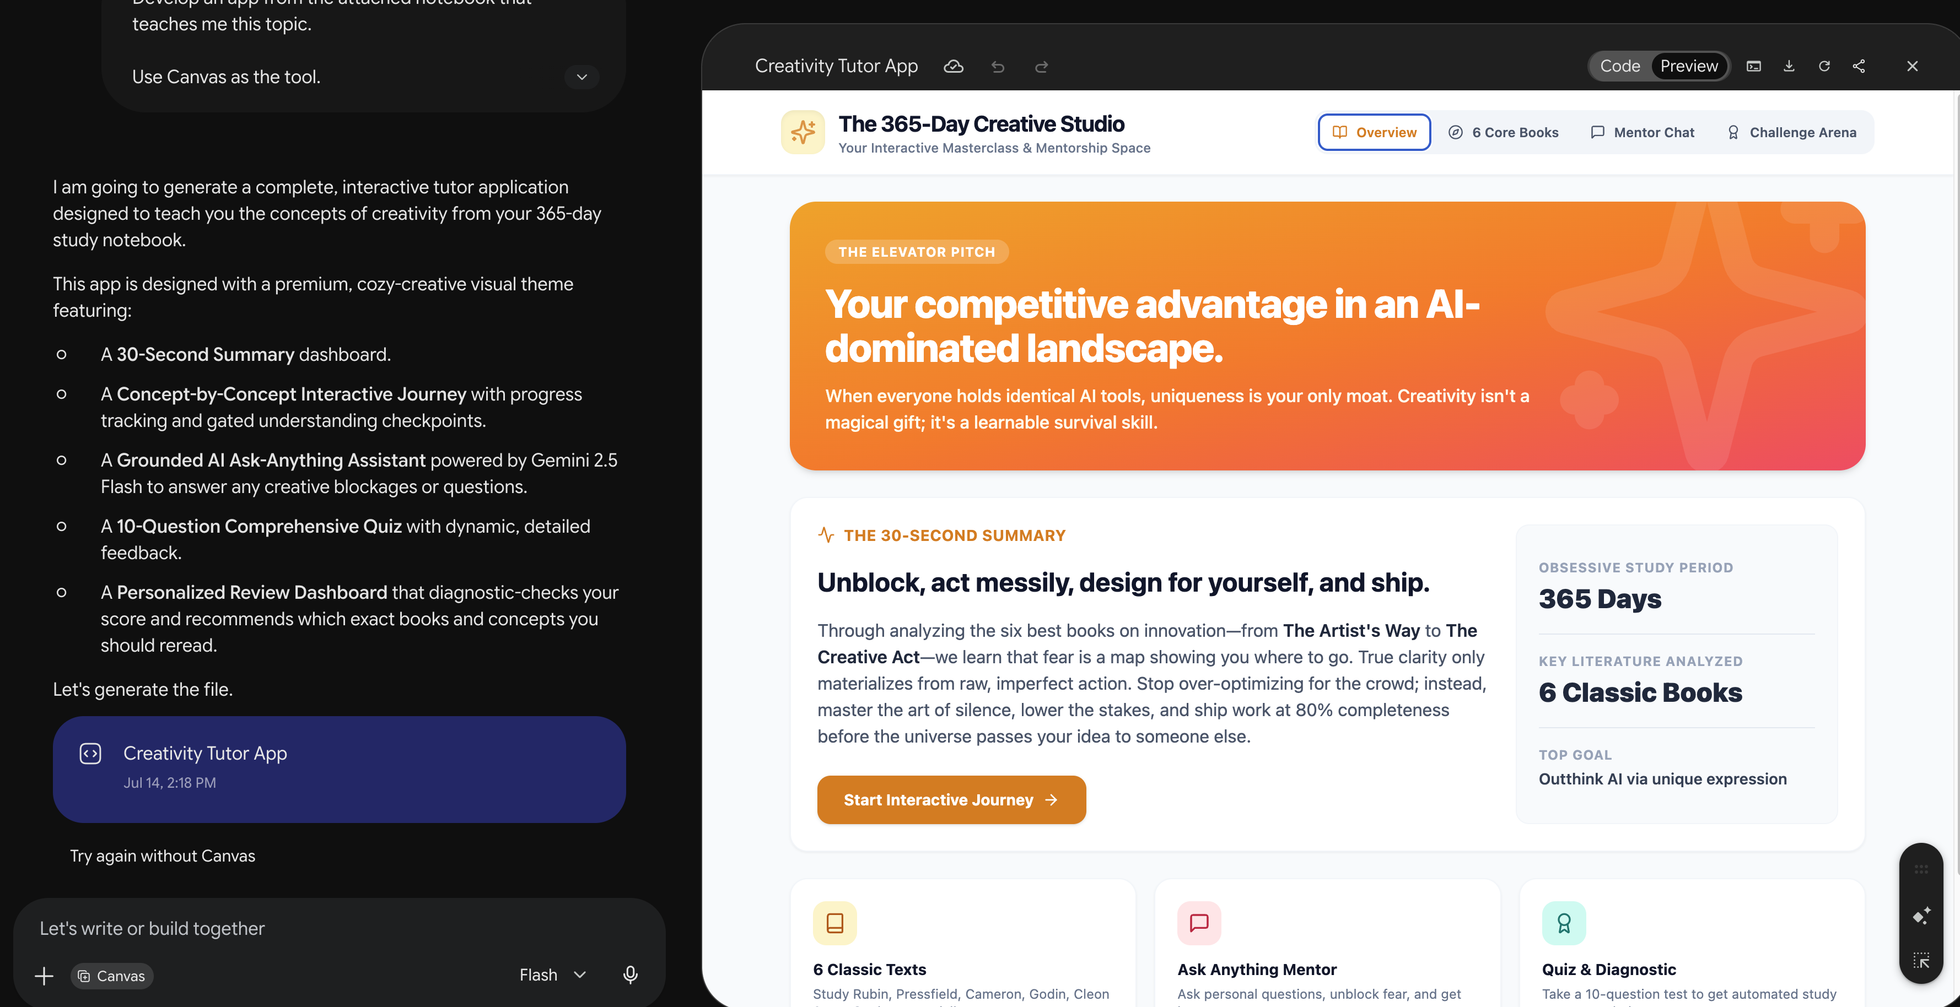The image size is (1960, 1007).
Task: Click the pulse icon beside 30-Second Summary
Action: (826, 535)
